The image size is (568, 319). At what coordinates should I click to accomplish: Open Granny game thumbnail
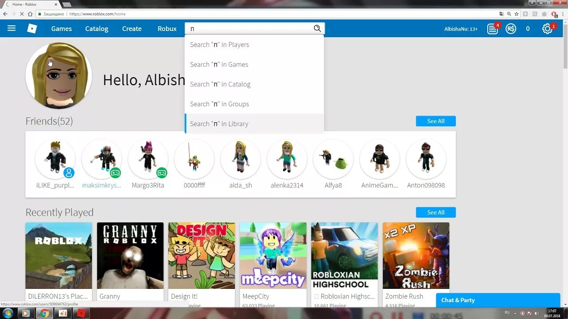pos(130,256)
